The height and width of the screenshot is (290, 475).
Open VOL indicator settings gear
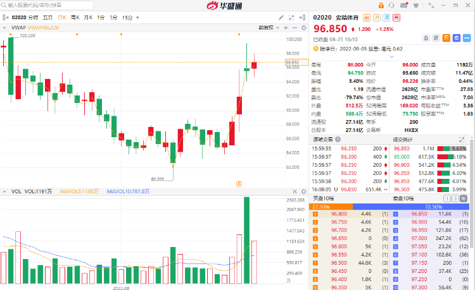click(304, 191)
